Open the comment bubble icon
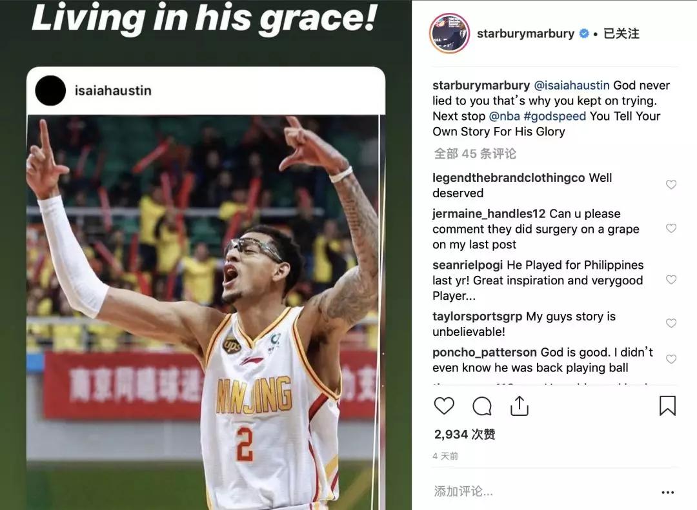The image size is (697, 510). click(x=482, y=406)
